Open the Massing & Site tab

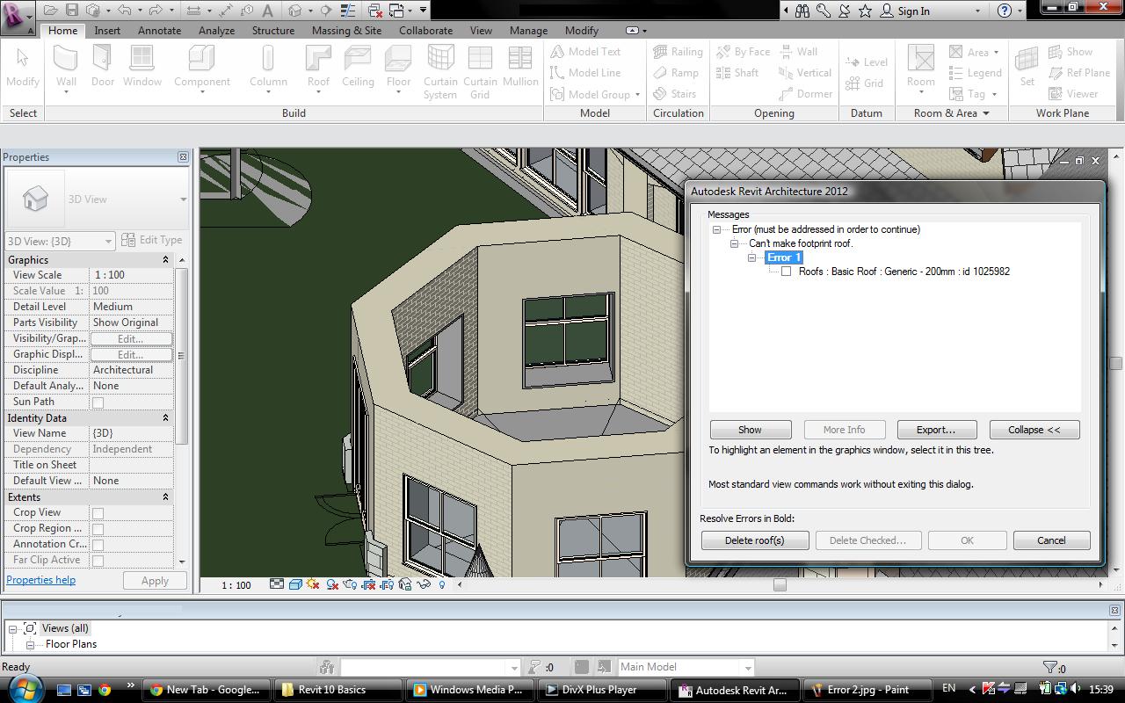pyautogui.click(x=346, y=30)
